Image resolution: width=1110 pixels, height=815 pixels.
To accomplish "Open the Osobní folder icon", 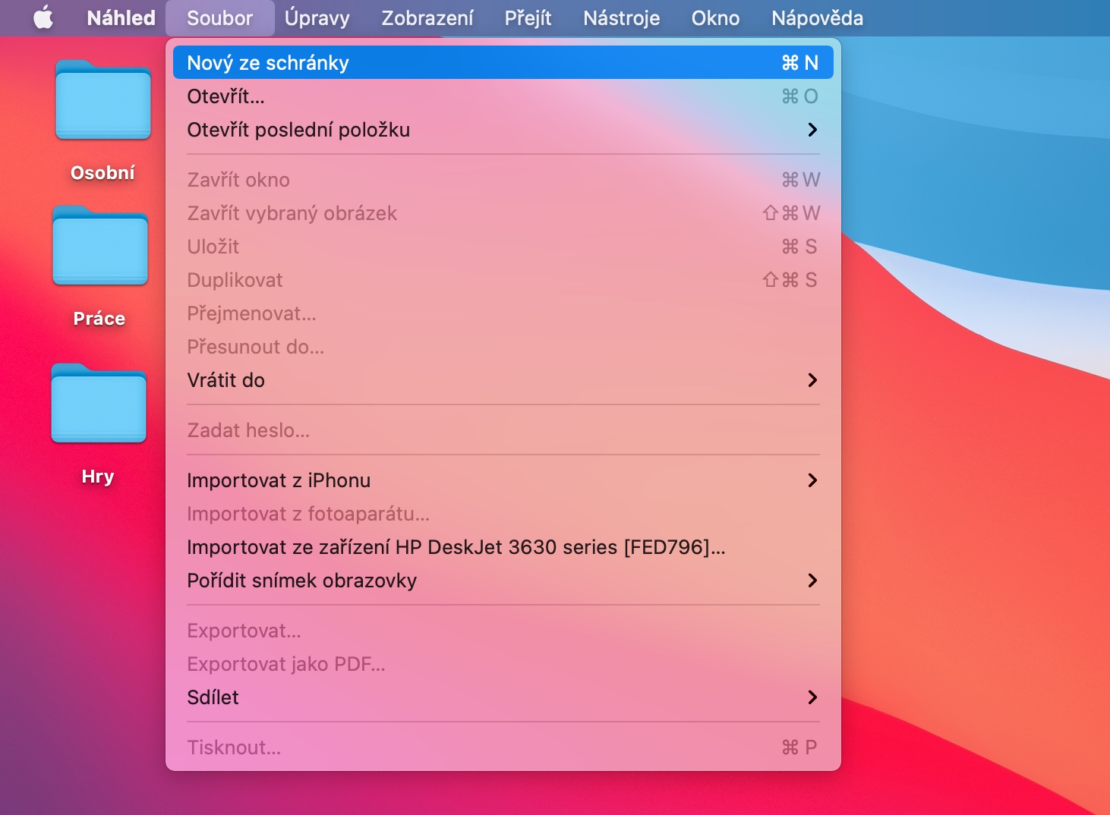I will (x=103, y=100).
